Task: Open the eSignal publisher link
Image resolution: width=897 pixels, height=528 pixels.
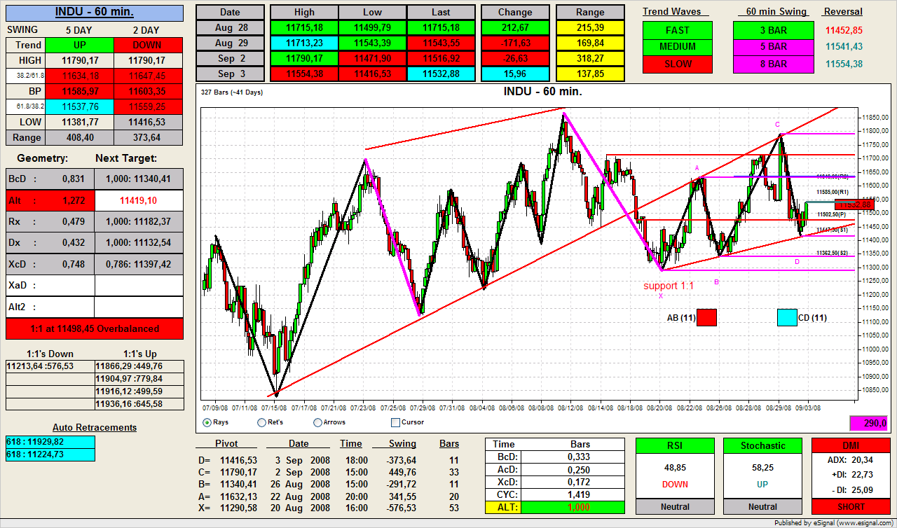Action: 833,522
